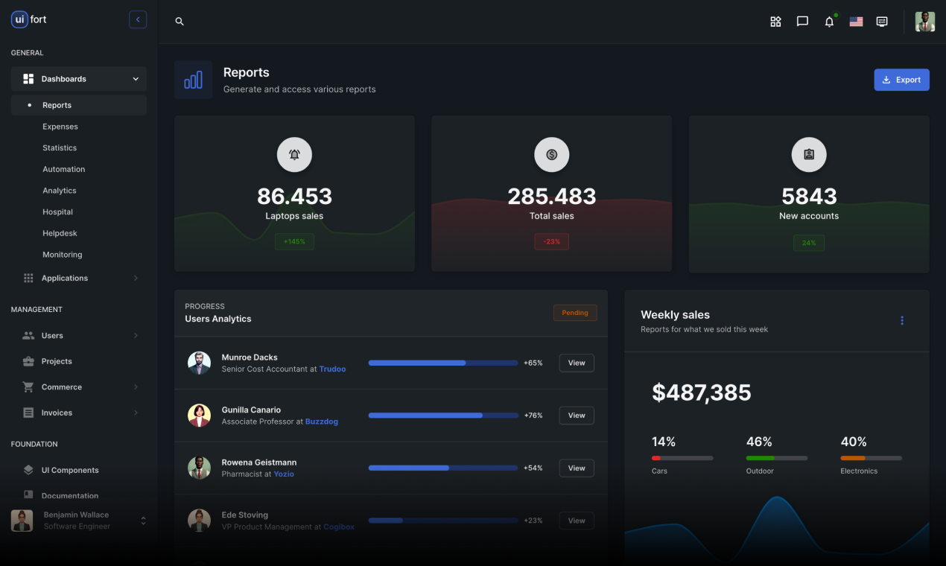Open Benjamin Wallace account switcher arrows
946x566 pixels.
(x=143, y=521)
